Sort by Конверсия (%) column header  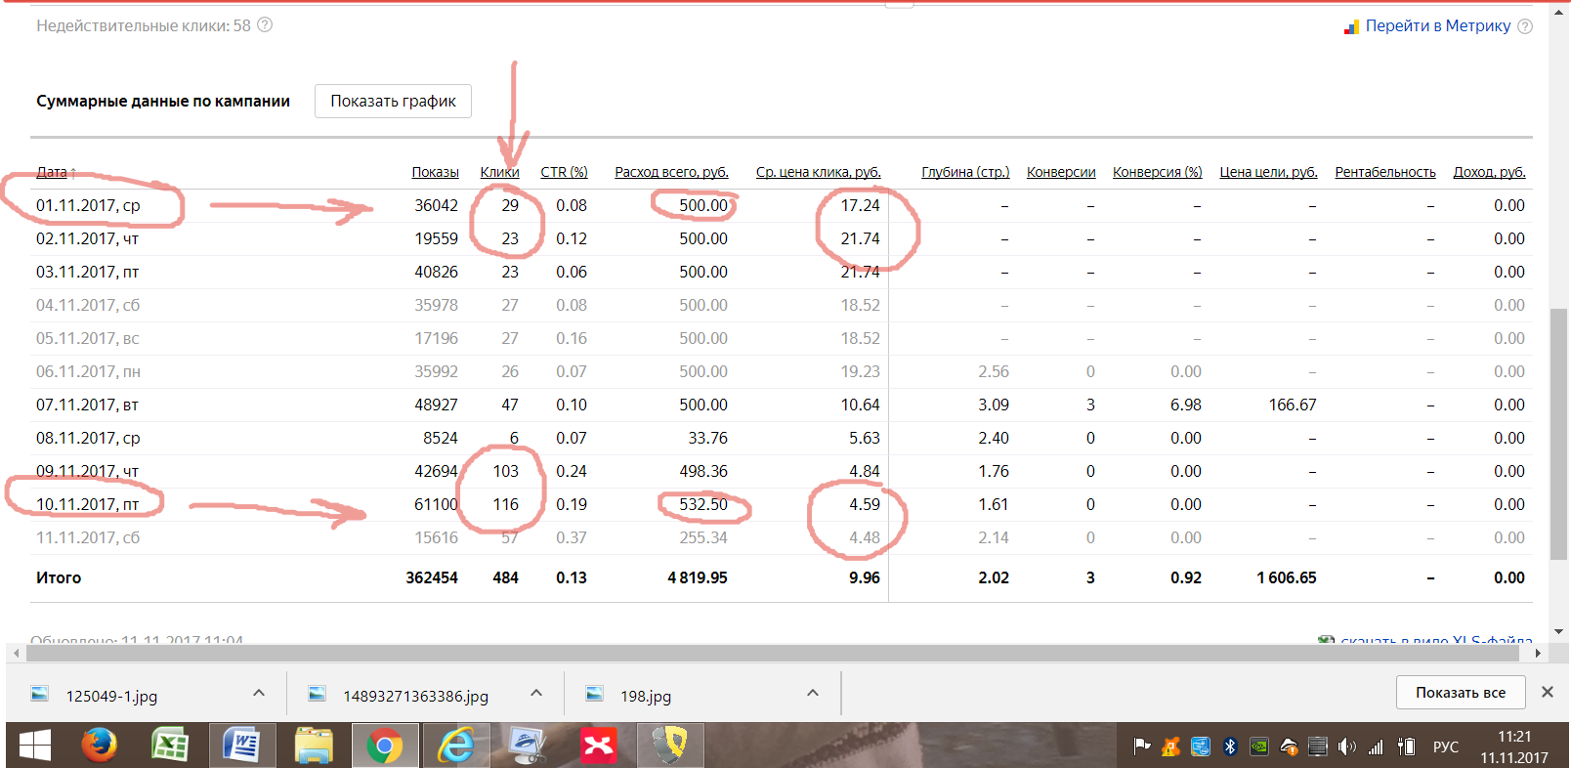pos(1158,172)
